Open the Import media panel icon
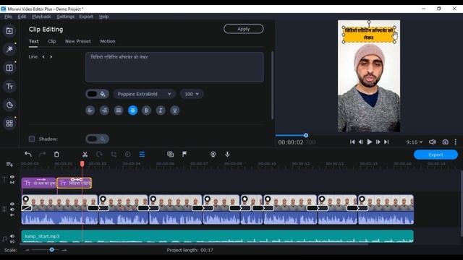Viewport: 463px width, 260px height. coord(9,30)
